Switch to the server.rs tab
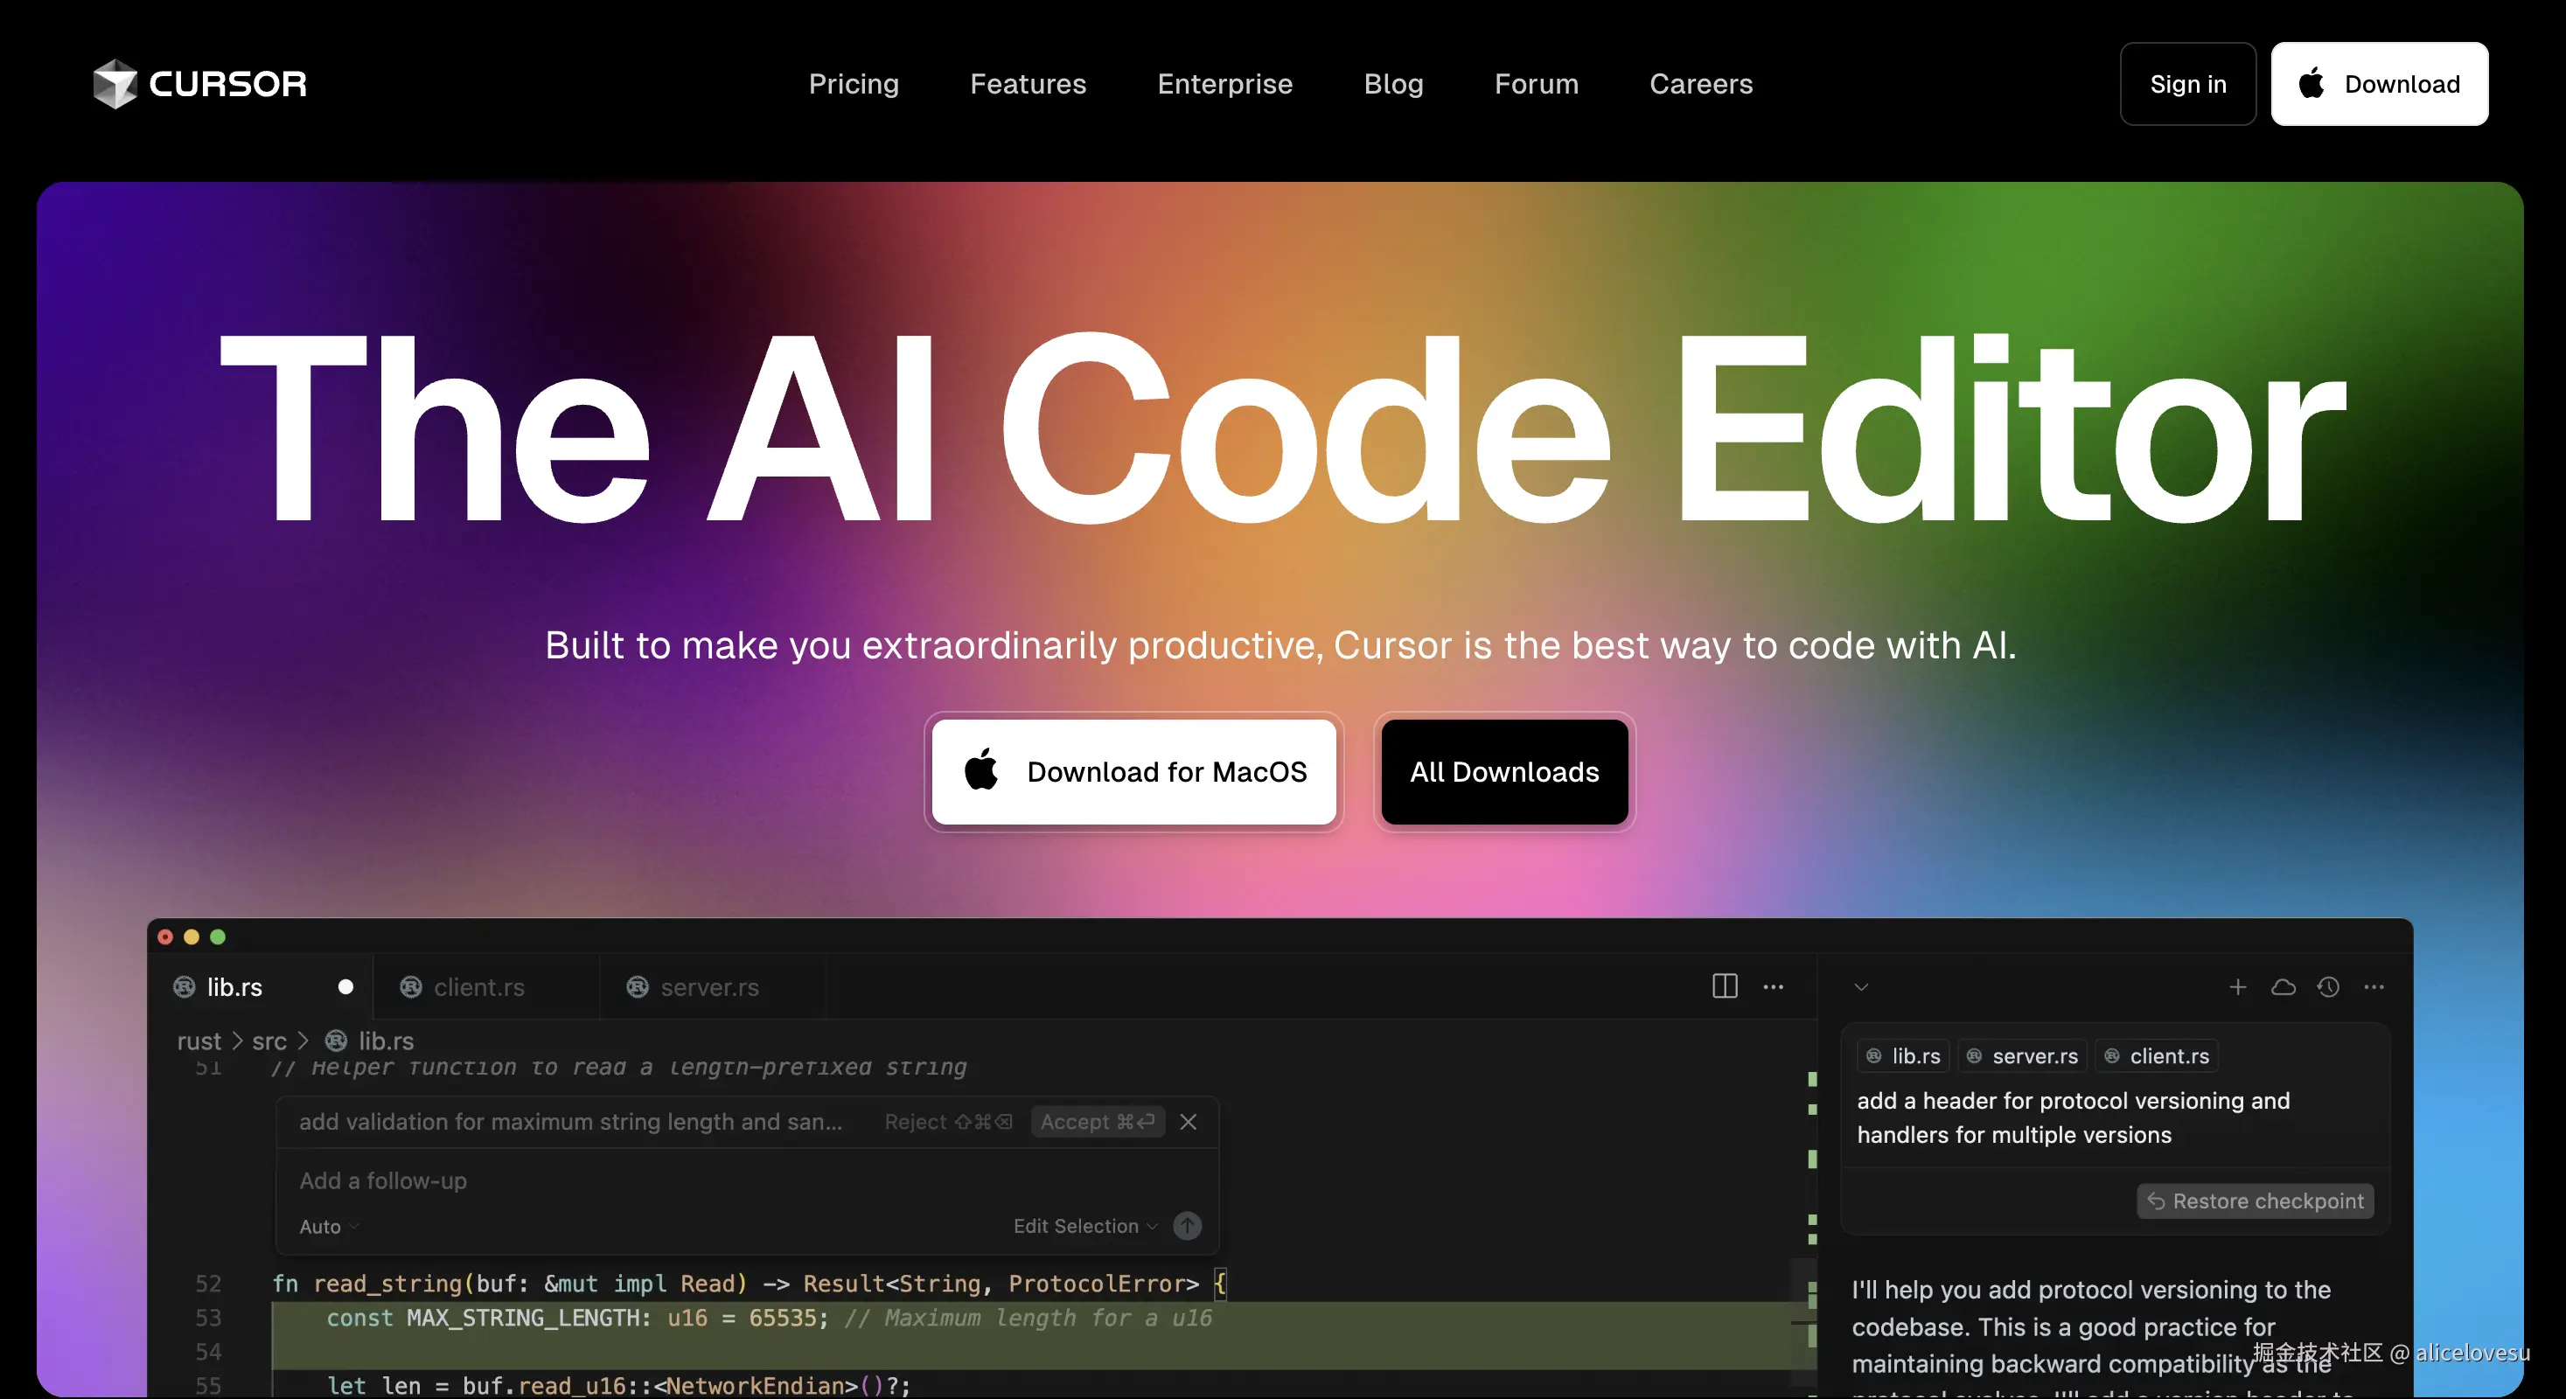Viewport: 2566px width, 1399px height. pos(709,985)
